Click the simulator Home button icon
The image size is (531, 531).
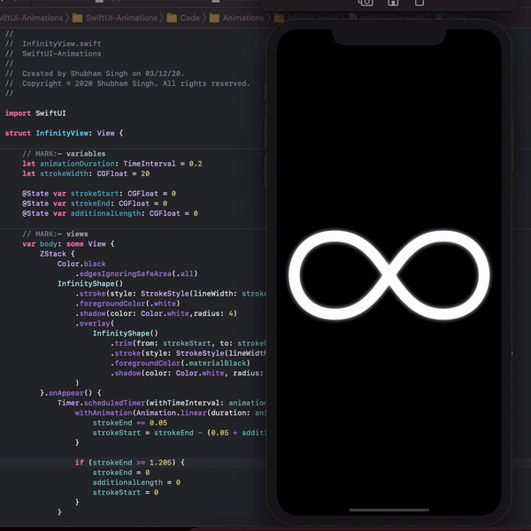pyautogui.click(x=393, y=3)
